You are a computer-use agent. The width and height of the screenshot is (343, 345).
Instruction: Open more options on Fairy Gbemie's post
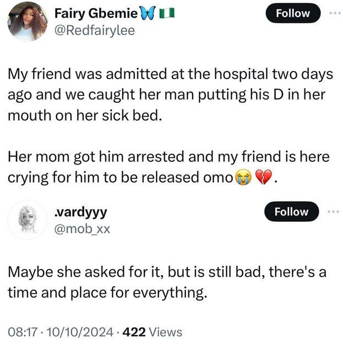tap(334, 13)
